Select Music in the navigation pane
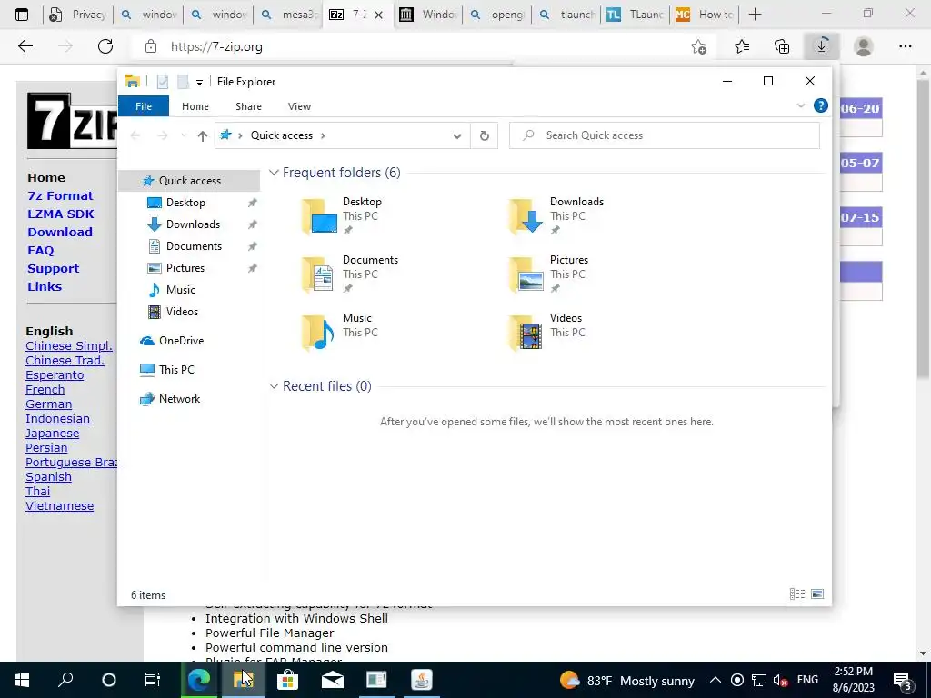The height and width of the screenshot is (698, 931). click(x=180, y=290)
